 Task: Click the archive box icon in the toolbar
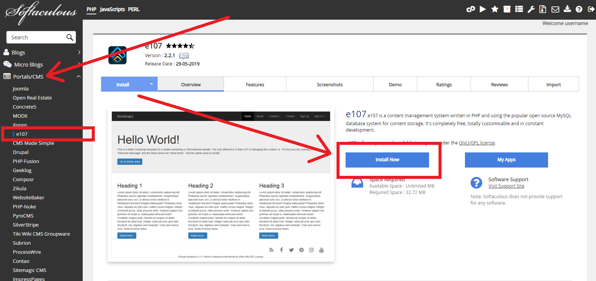[x=507, y=9]
